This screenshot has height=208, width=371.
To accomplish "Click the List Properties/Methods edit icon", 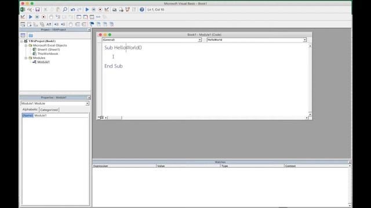I will tap(23, 24).
